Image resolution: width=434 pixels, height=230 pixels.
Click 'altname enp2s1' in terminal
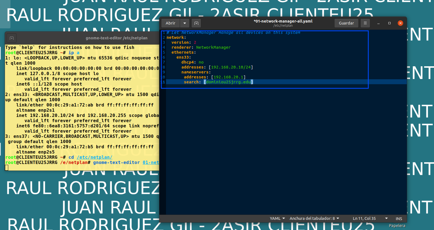35,110
